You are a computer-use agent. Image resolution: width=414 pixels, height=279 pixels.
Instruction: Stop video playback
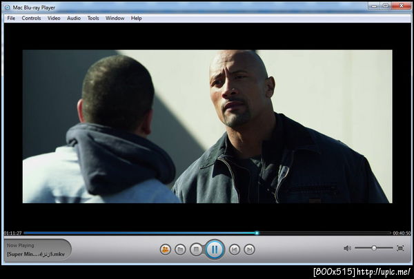(196, 249)
